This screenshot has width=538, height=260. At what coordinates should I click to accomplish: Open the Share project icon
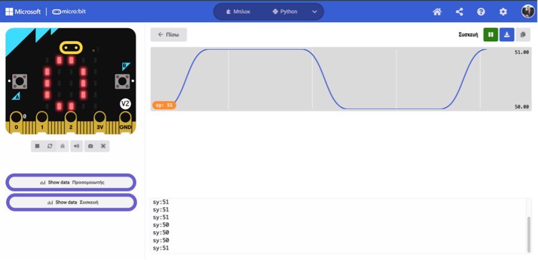[459, 11]
